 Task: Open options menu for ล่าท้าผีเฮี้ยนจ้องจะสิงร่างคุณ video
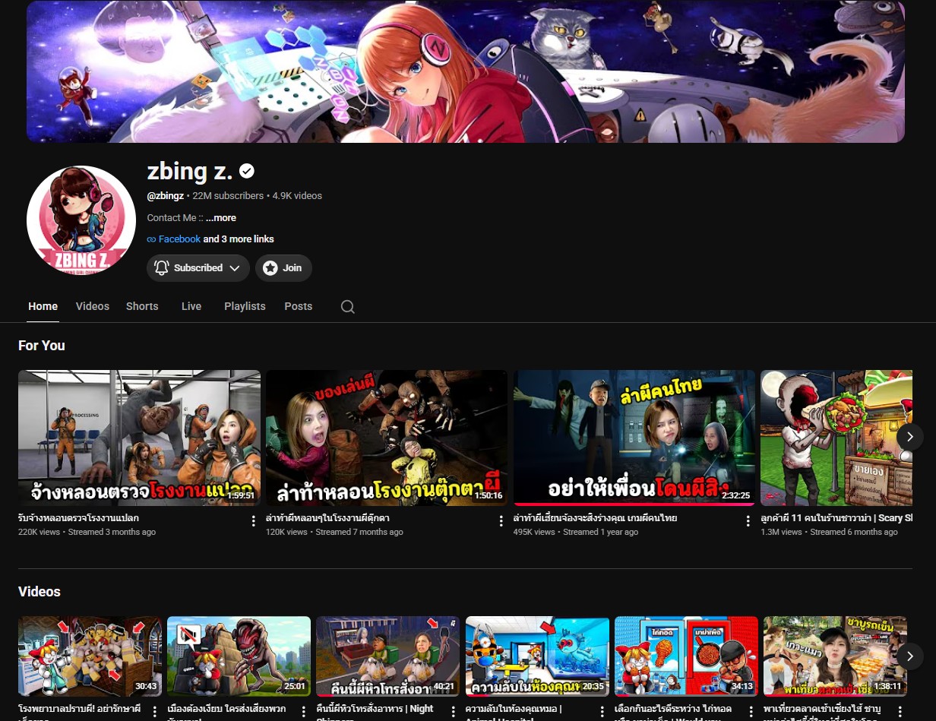point(748,521)
